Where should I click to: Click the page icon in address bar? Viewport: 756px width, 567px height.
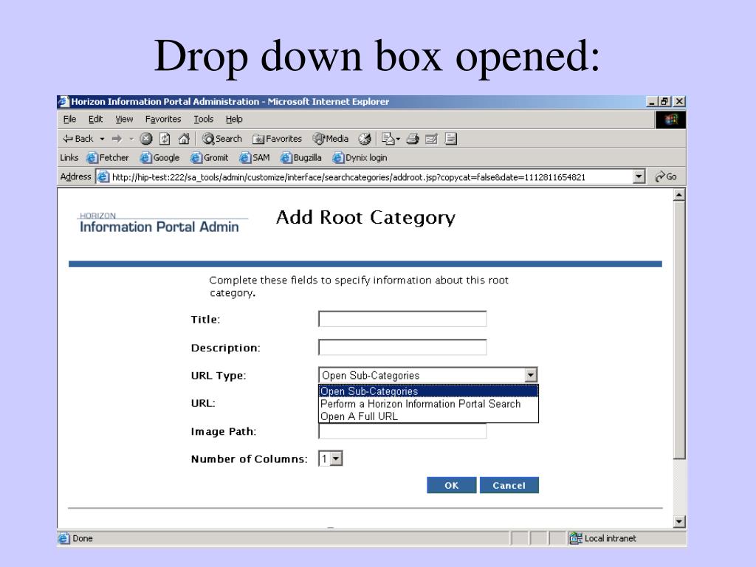(x=103, y=177)
